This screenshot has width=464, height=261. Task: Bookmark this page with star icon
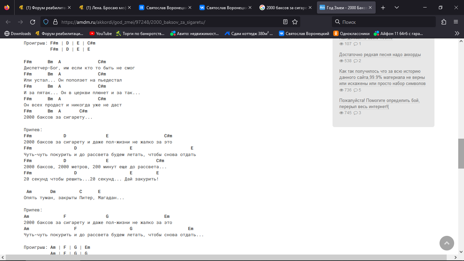[295, 22]
